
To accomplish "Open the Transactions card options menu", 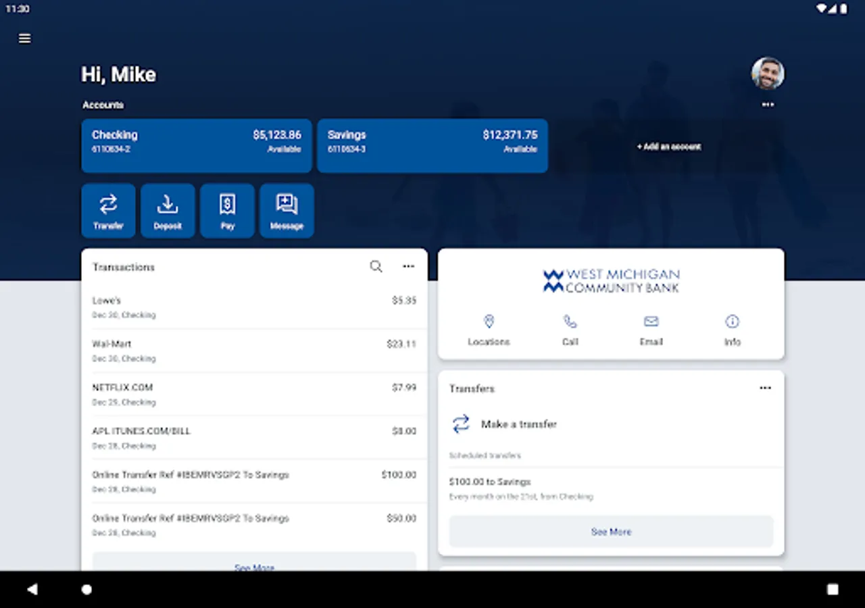I will [x=409, y=267].
